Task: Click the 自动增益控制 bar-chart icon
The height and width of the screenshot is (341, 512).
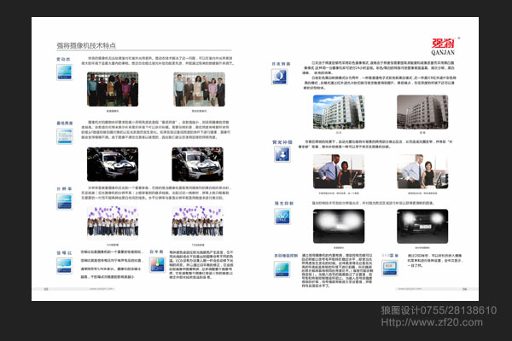Action: click(282, 269)
